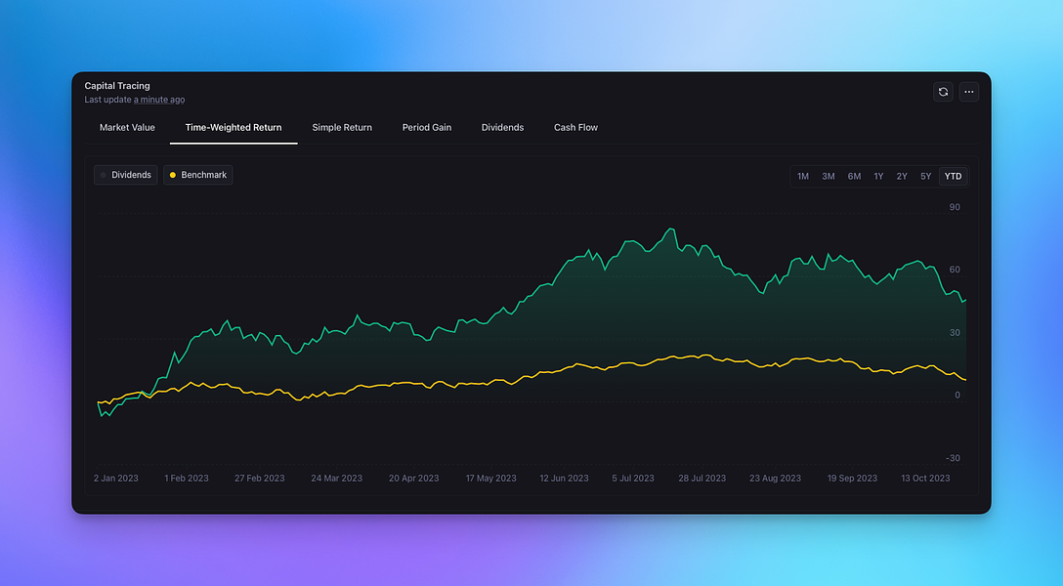Select the 6M time range
The width and height of the screenshot is (1063, 586).
click(854, 176)
